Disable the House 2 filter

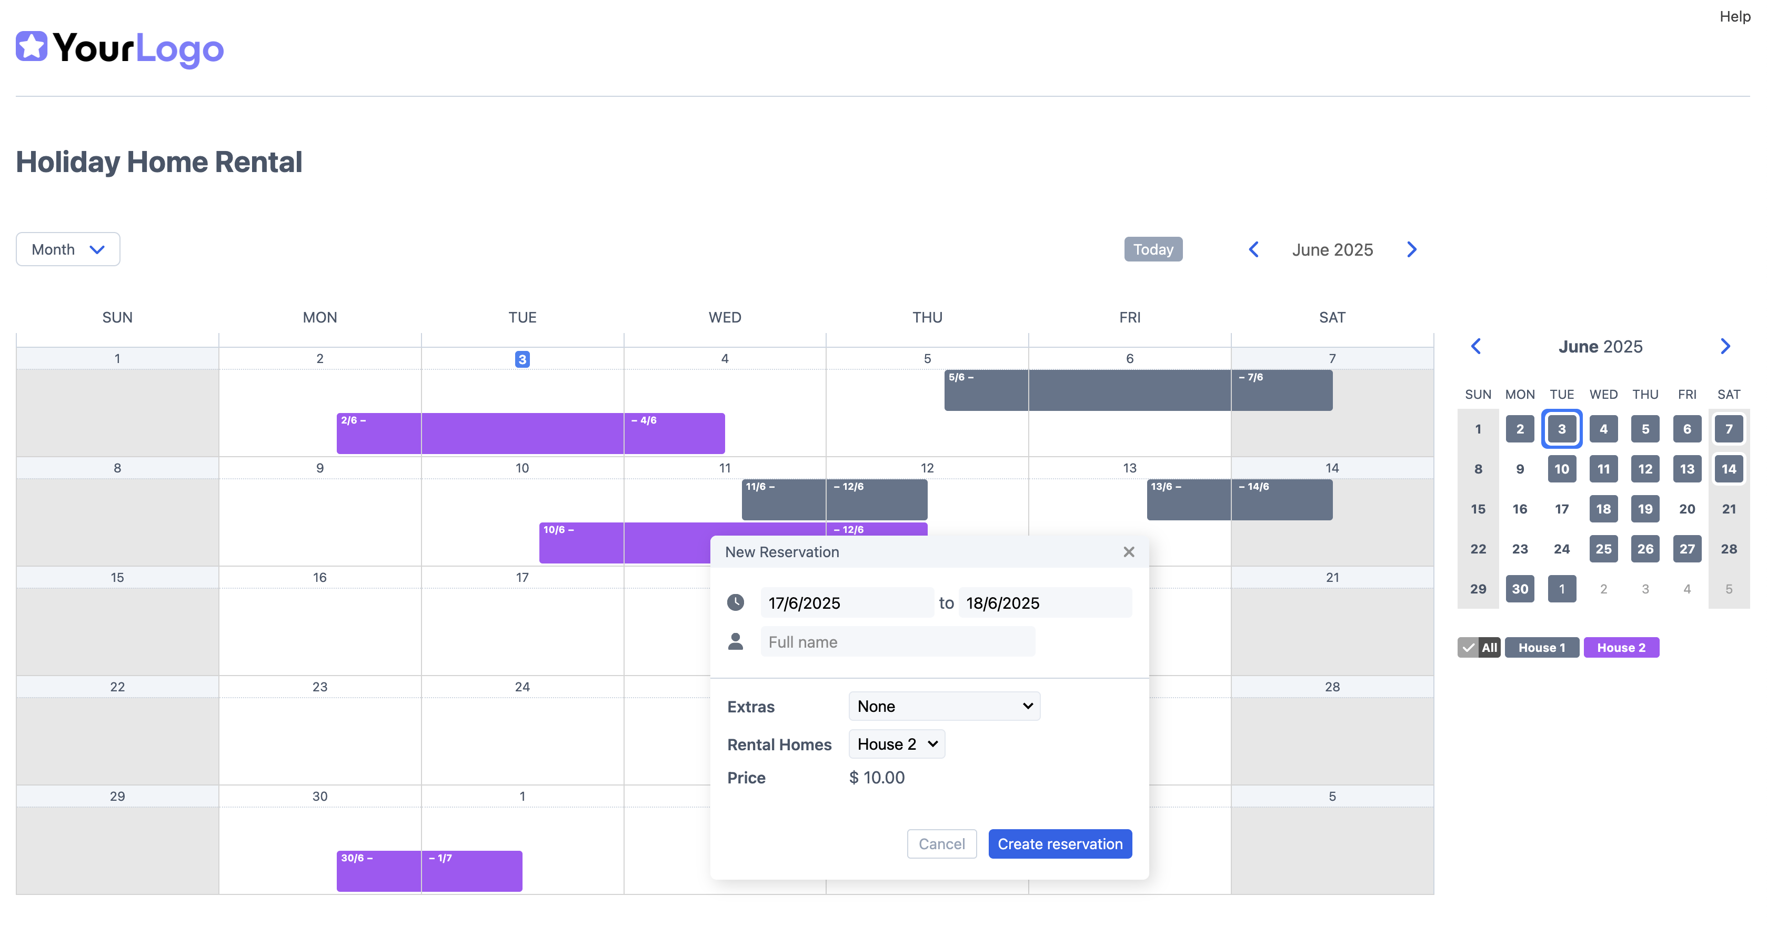1621,647
